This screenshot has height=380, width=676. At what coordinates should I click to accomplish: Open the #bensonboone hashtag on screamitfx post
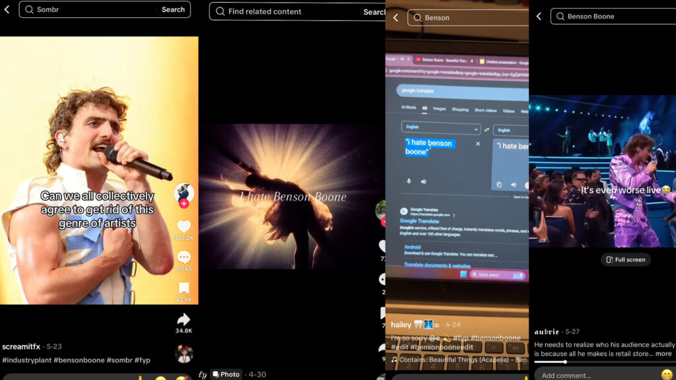pyautogui.click(x=79, y=360)
